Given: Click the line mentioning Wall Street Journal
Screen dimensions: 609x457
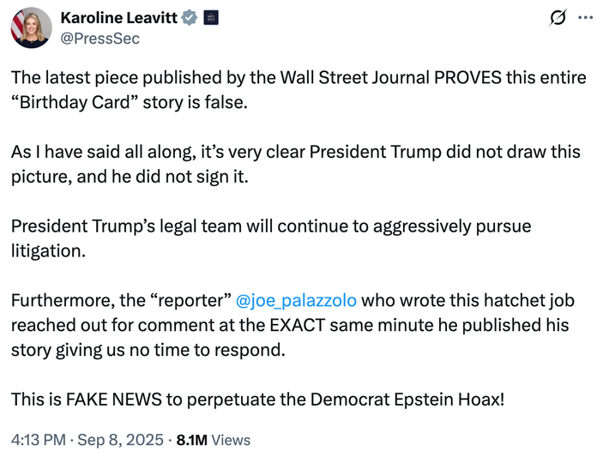Looking at the screenshot, I should 298,78.
